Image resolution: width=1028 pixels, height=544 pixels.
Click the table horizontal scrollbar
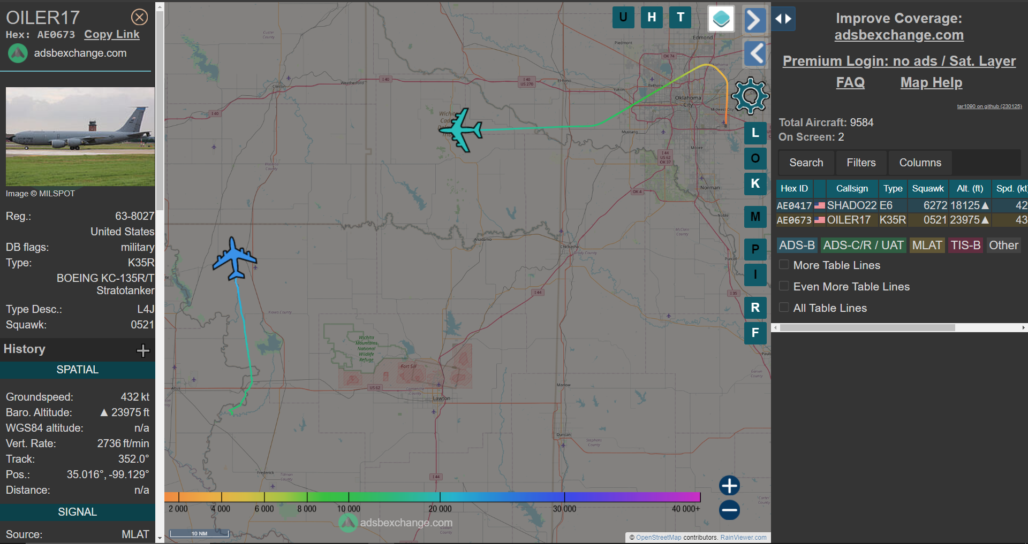click(x=867, y=327)
